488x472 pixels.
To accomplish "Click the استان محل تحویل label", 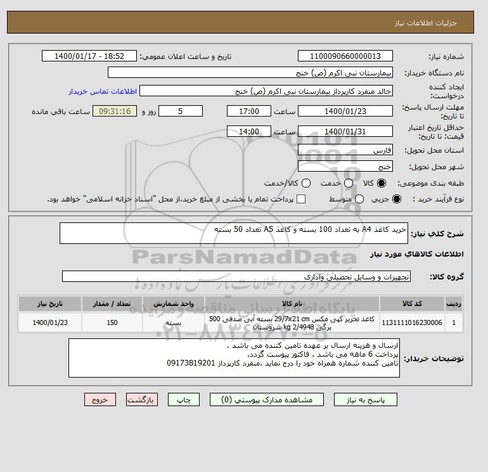I will click(434, 150).
